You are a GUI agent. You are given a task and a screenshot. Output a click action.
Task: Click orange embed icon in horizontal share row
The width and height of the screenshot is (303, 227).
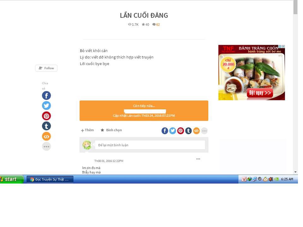196,131
